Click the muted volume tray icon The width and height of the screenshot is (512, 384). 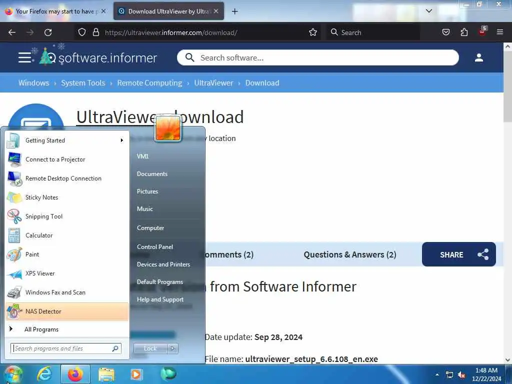click(461, 375)
